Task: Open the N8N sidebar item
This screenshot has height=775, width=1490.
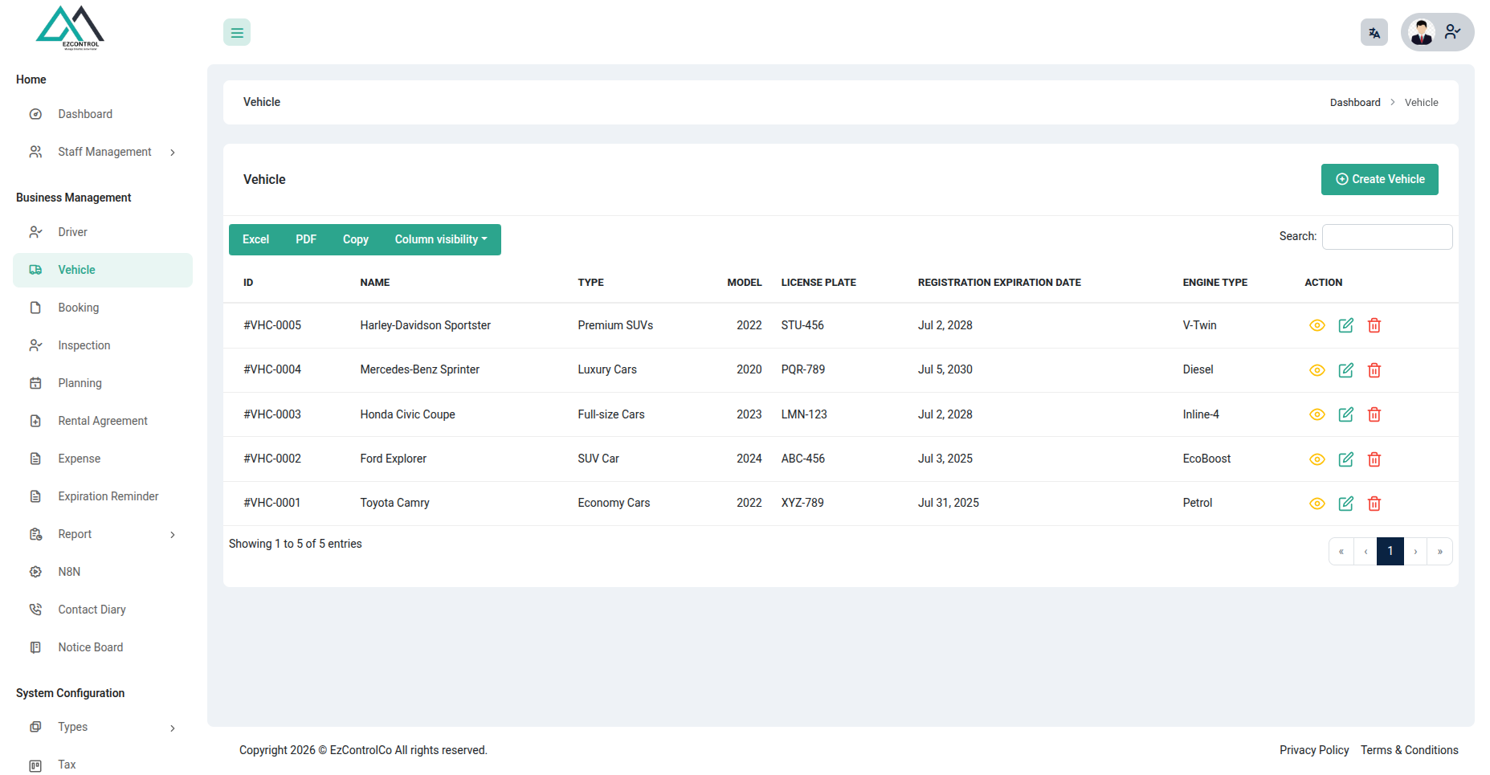Action: tap(103, 572)
